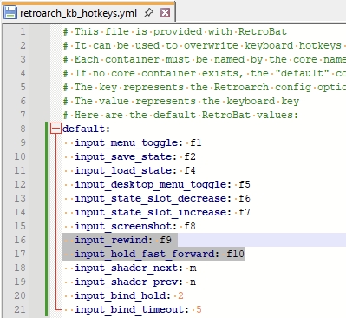Close the retroarch_kb_hotkeys.yml tab
The image size is (346, 318).
[x=165, y=12]
